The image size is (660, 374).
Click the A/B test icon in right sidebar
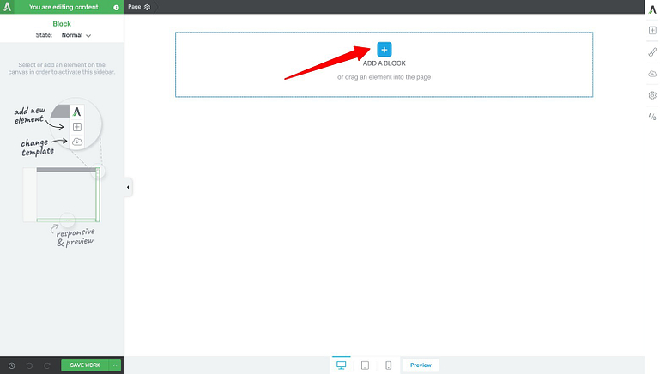pyautogui.click(x=652, y=117)
